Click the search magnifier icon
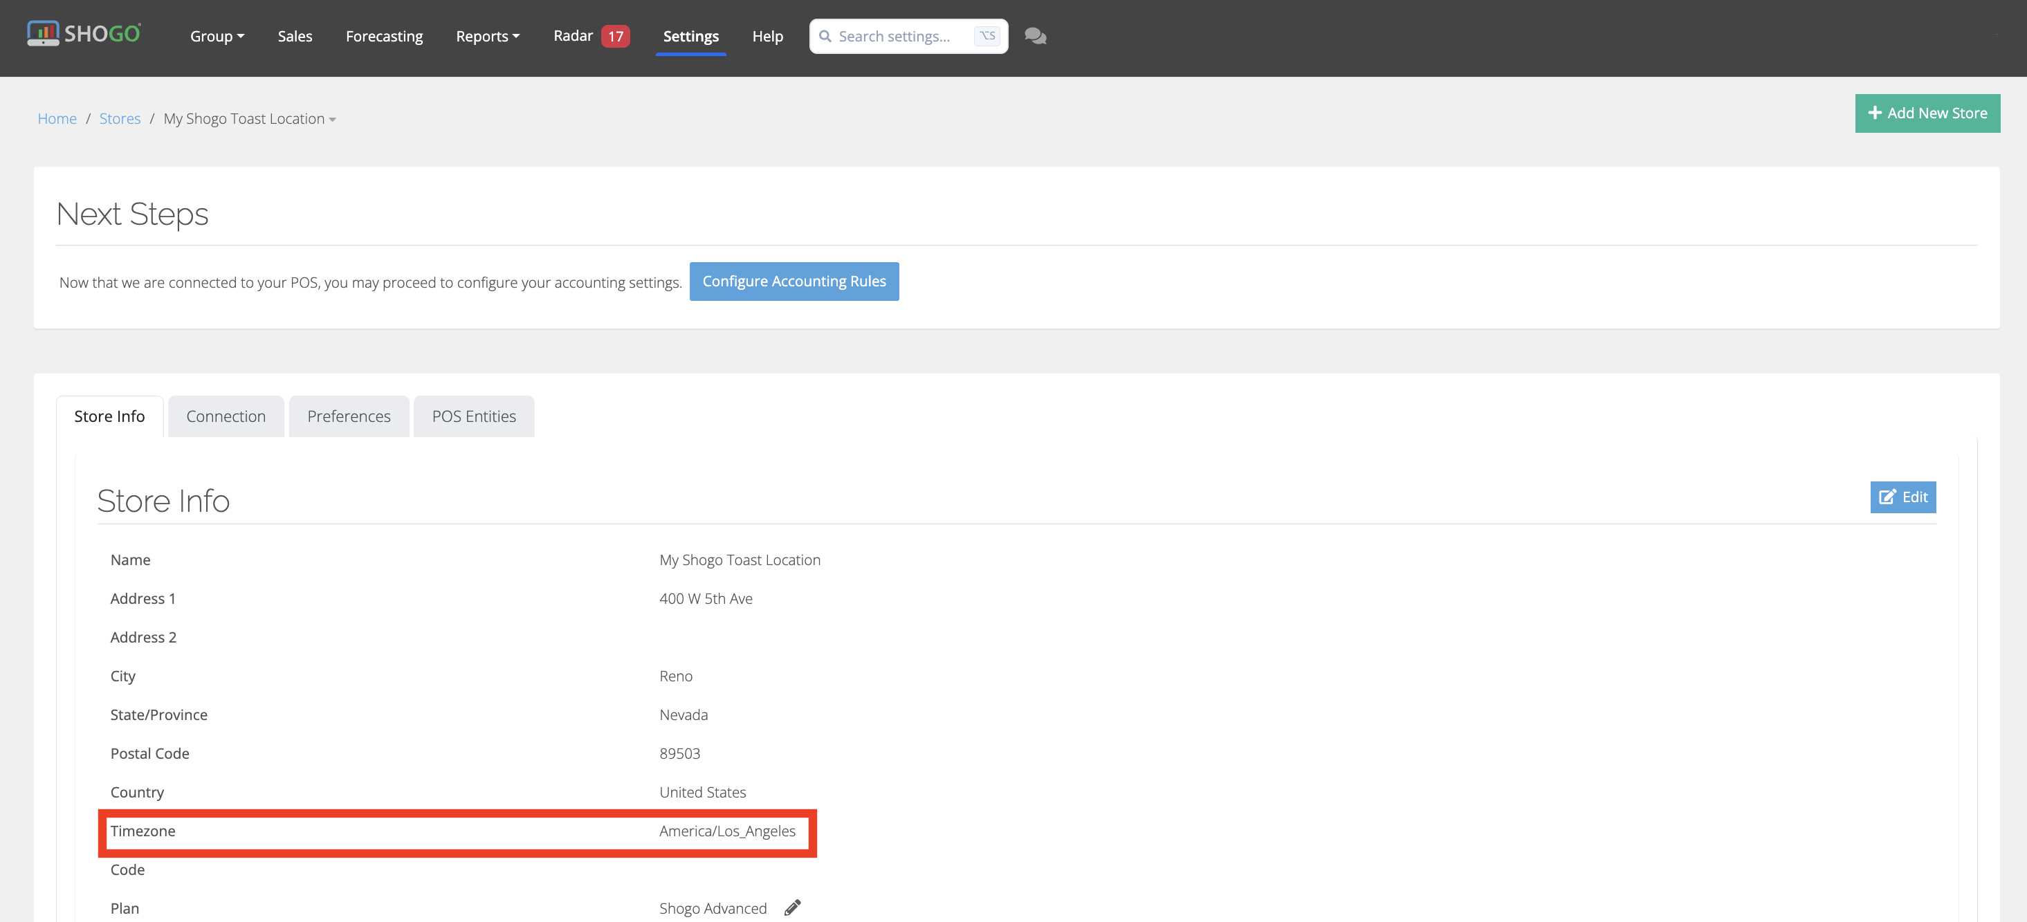This screenshot has width=2027, height=922. click(x=825, y=36)
